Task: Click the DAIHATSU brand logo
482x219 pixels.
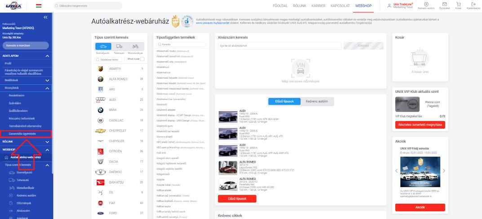Action: pos(101,182)
